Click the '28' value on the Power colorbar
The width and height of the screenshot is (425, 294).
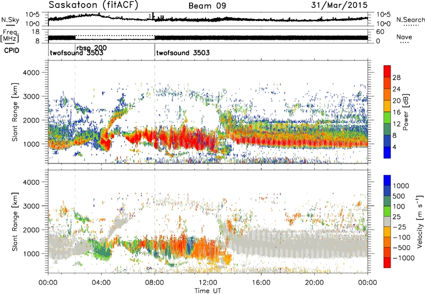[396, 77]
